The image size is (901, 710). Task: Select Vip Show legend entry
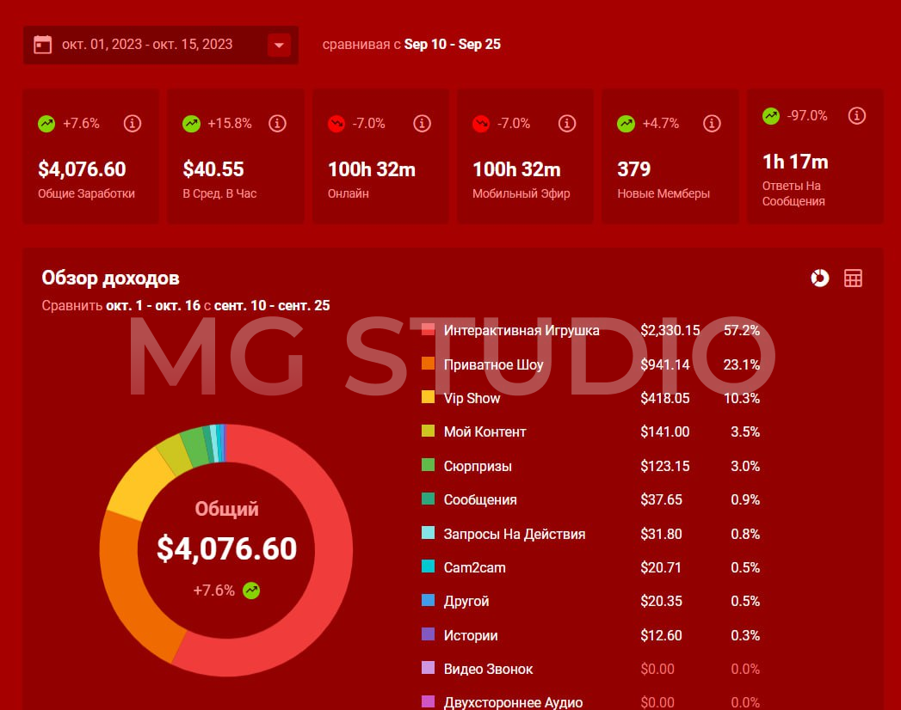(472, 398)
